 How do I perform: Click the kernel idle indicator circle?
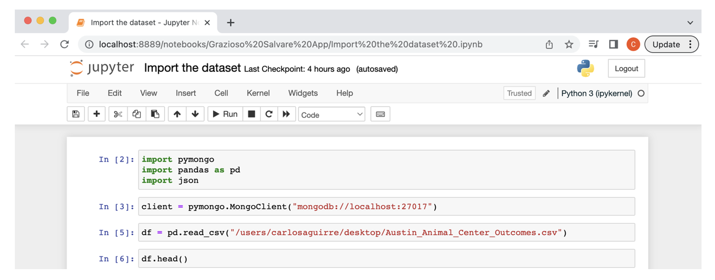641,93
